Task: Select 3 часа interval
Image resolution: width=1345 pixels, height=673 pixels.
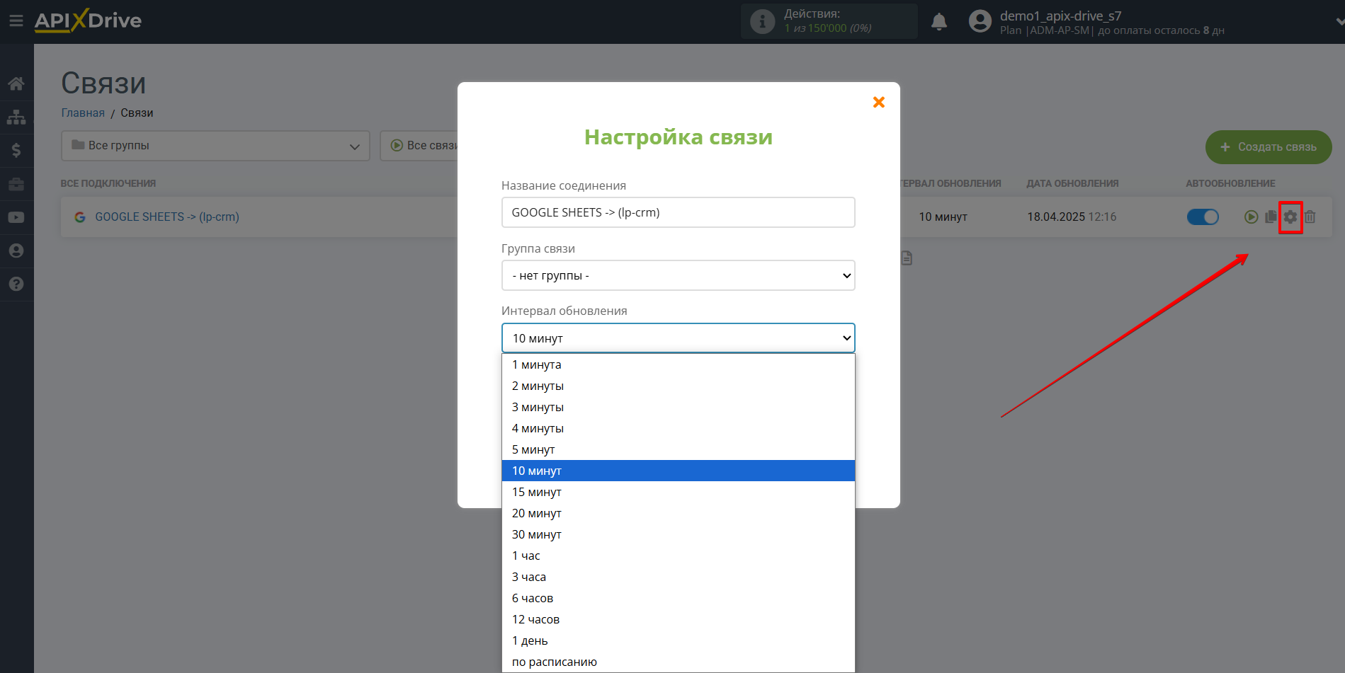Action: pos(678,577)
